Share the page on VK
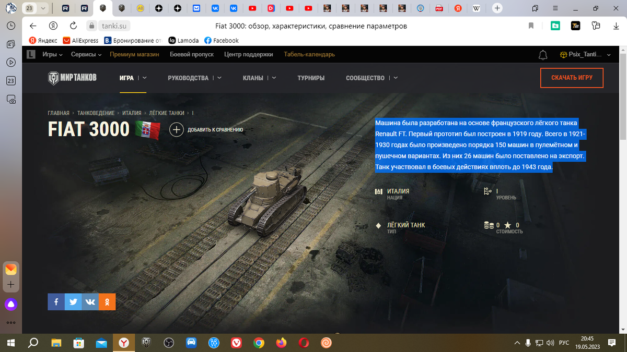The width and height of the screenshot is (627, 352). [x=90, y=302]
